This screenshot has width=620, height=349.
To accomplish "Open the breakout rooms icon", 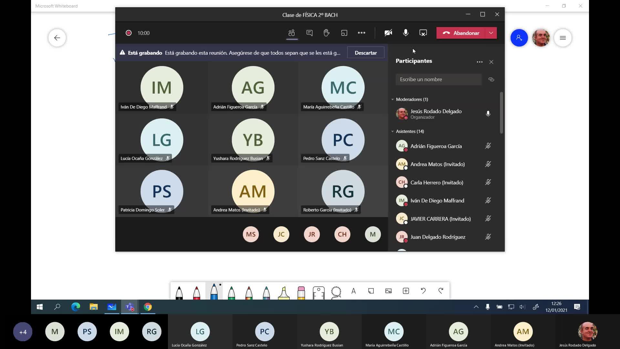I will (344, 33).
